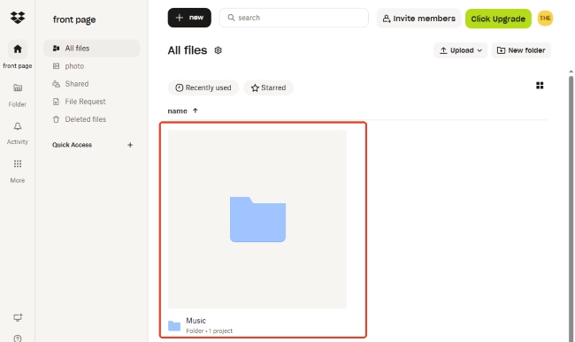This screenshot has width=575, height=342.
Task: Click the 'Folder • 1 project' caption
Action: (210, 331)
